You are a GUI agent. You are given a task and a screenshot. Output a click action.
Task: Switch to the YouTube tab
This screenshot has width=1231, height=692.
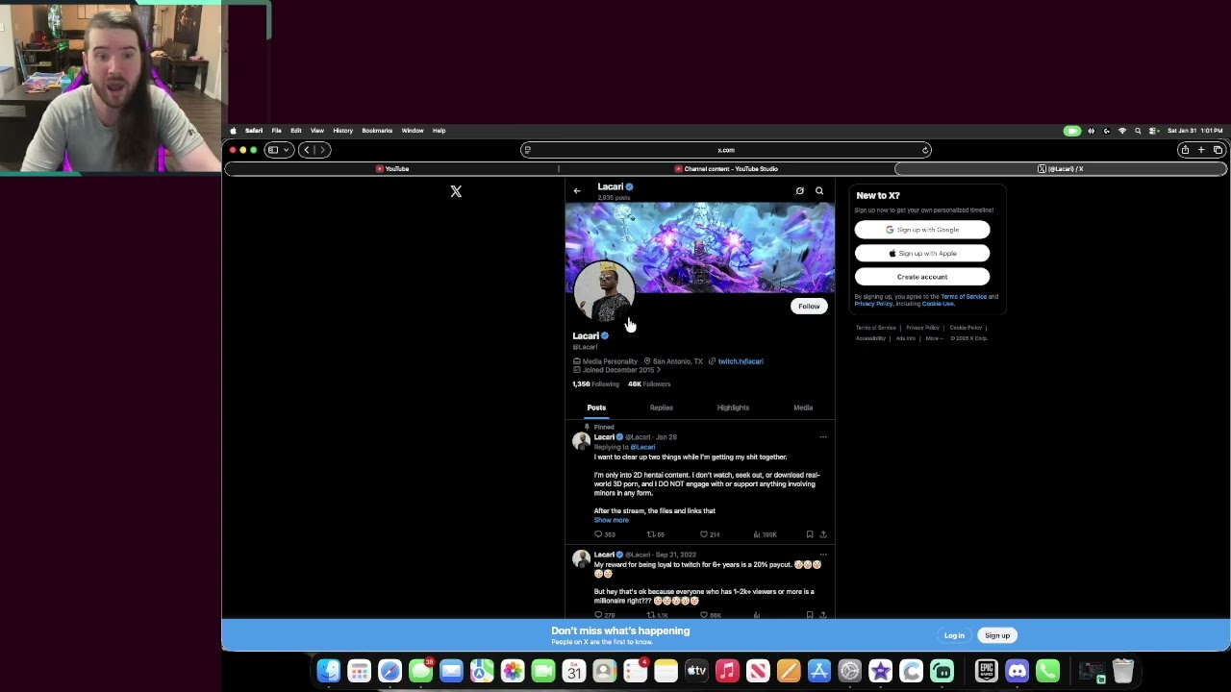tap(392, 169)
